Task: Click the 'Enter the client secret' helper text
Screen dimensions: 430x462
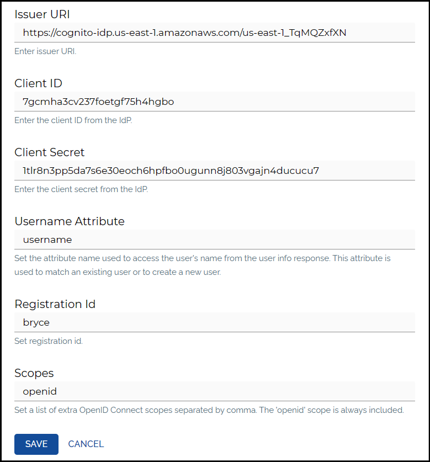Action: point(81,189)
